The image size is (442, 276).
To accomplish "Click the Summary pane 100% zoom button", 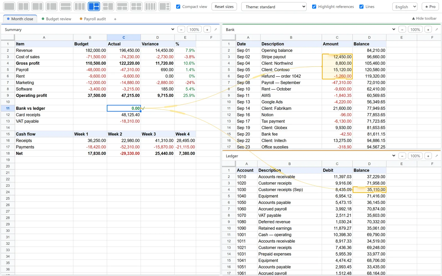I will pos(194,30).
